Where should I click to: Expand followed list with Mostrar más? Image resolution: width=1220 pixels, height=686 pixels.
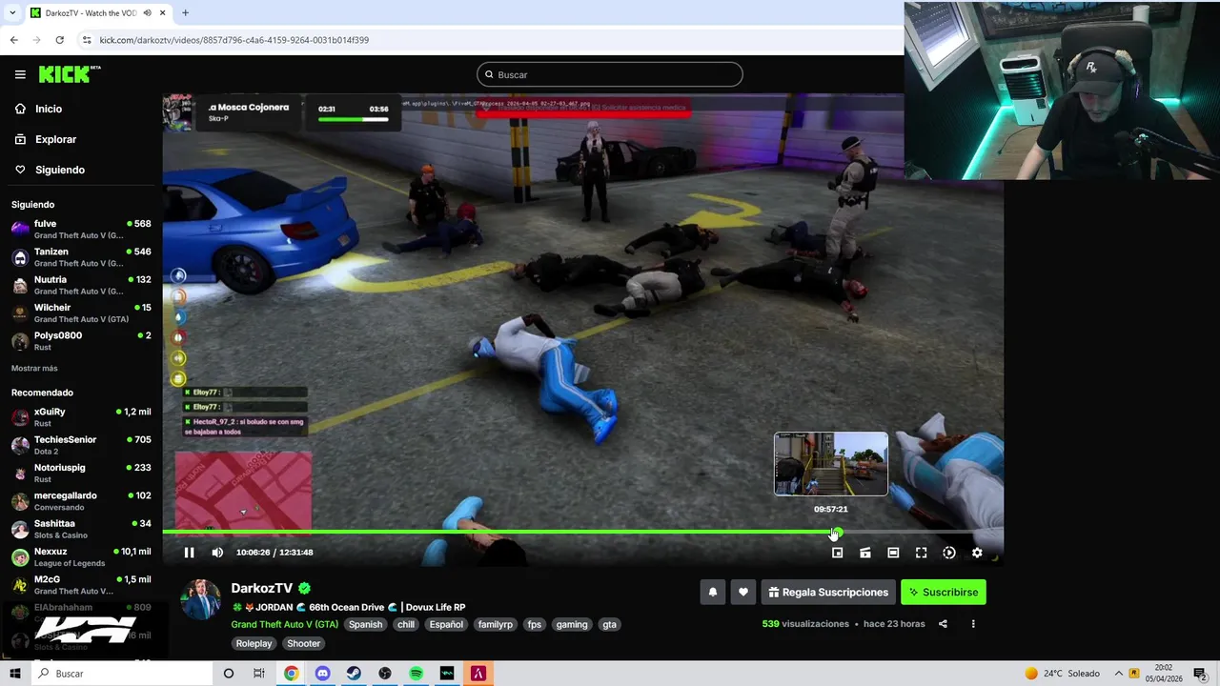[34, 368]
